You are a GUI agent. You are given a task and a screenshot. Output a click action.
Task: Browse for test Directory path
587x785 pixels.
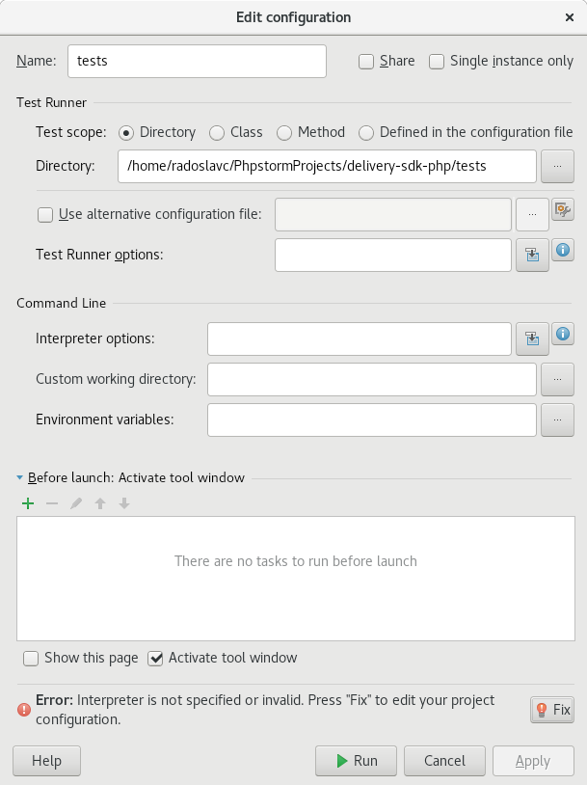557,166
